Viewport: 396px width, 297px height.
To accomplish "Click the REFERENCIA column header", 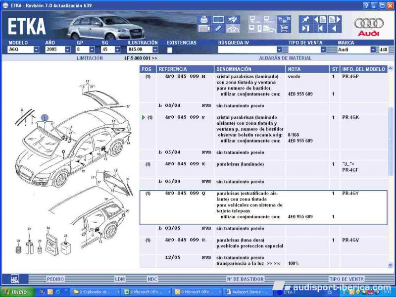I will point(185,69).
